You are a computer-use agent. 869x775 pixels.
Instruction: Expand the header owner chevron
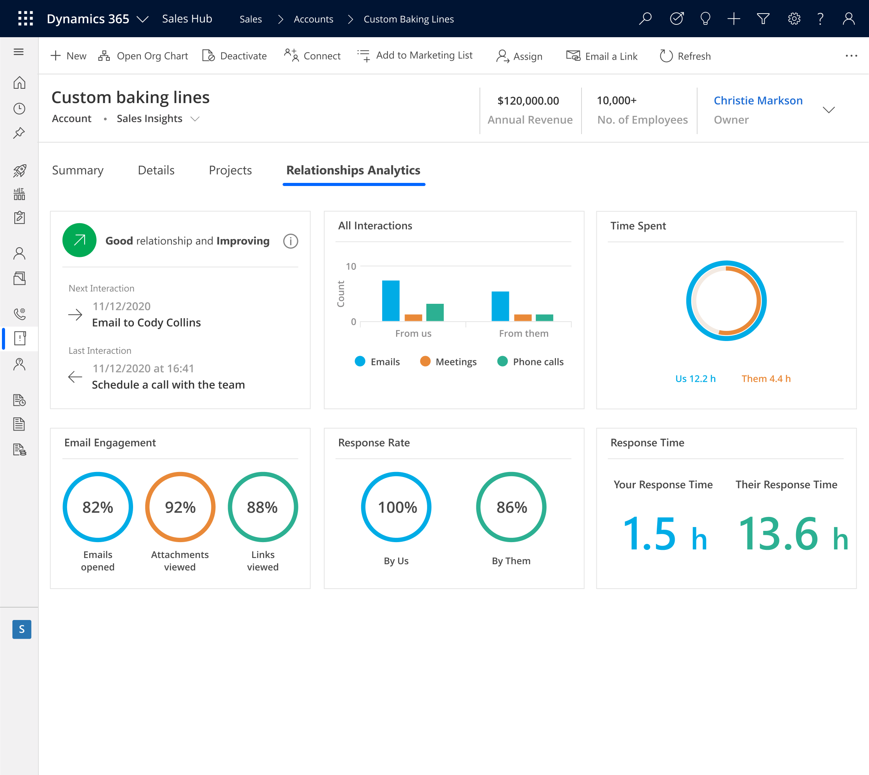(829, 110)
